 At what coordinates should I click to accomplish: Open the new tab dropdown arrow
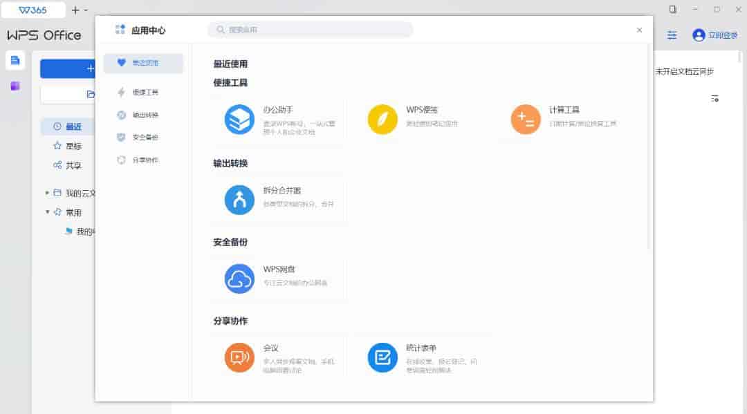86,10
